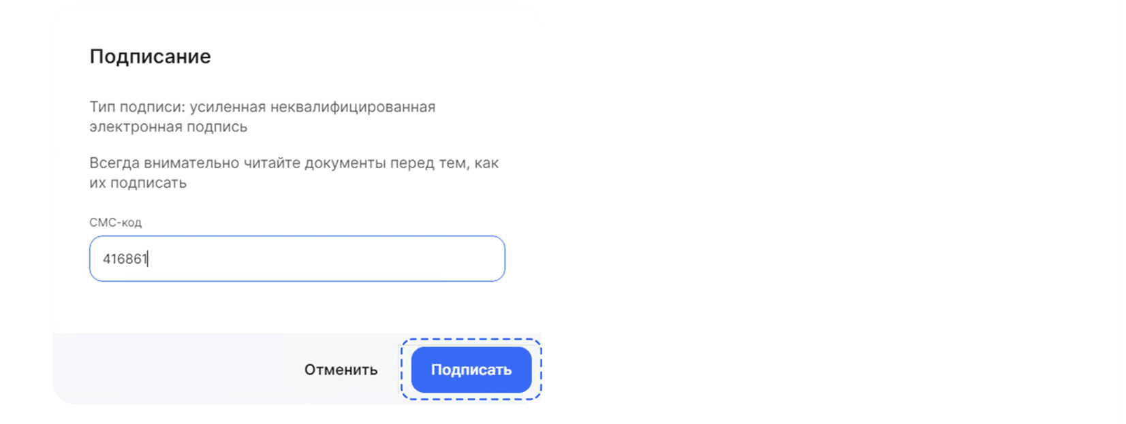Click the words 'электронная подпись'
Viewport: 1126px width, 424px height.
168,127
